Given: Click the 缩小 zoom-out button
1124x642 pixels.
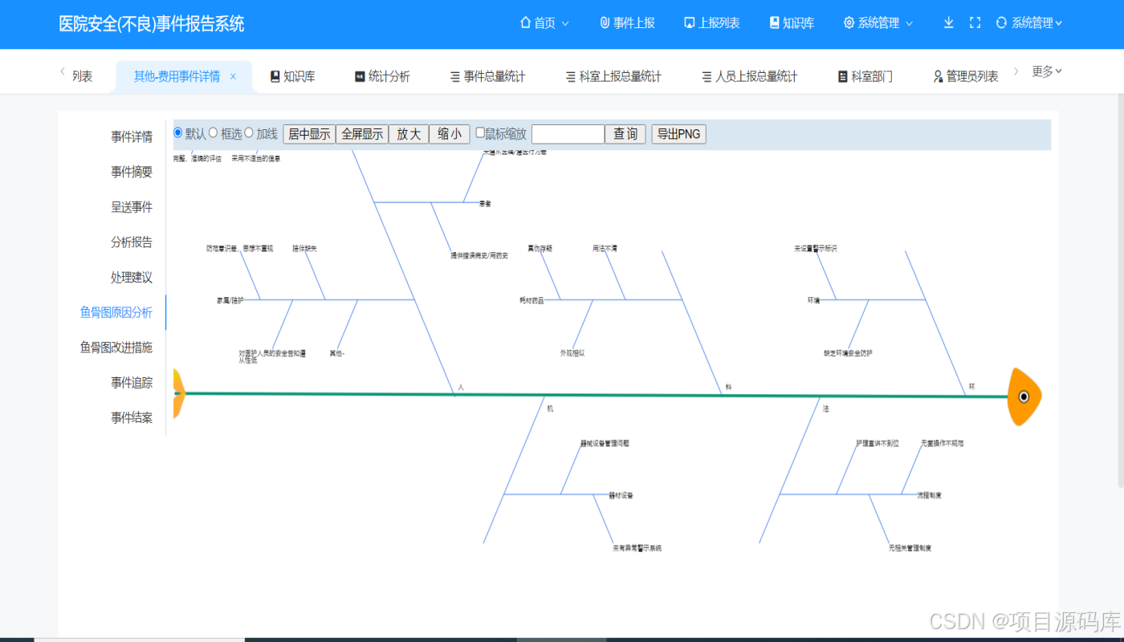Looking at the screenshot, I should [450, 134].
